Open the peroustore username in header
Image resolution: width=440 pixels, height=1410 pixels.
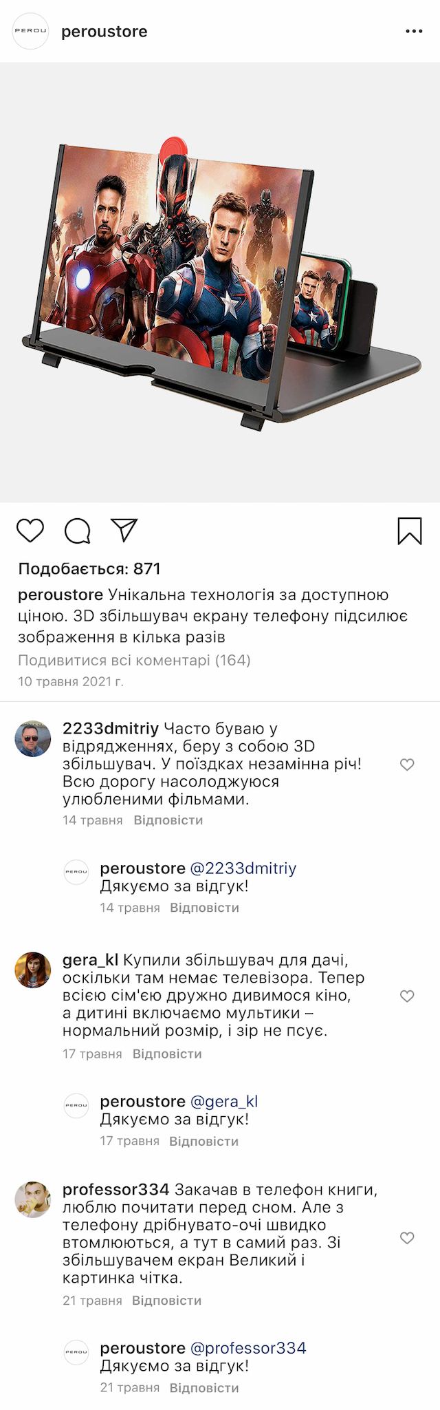coord(104,32)
